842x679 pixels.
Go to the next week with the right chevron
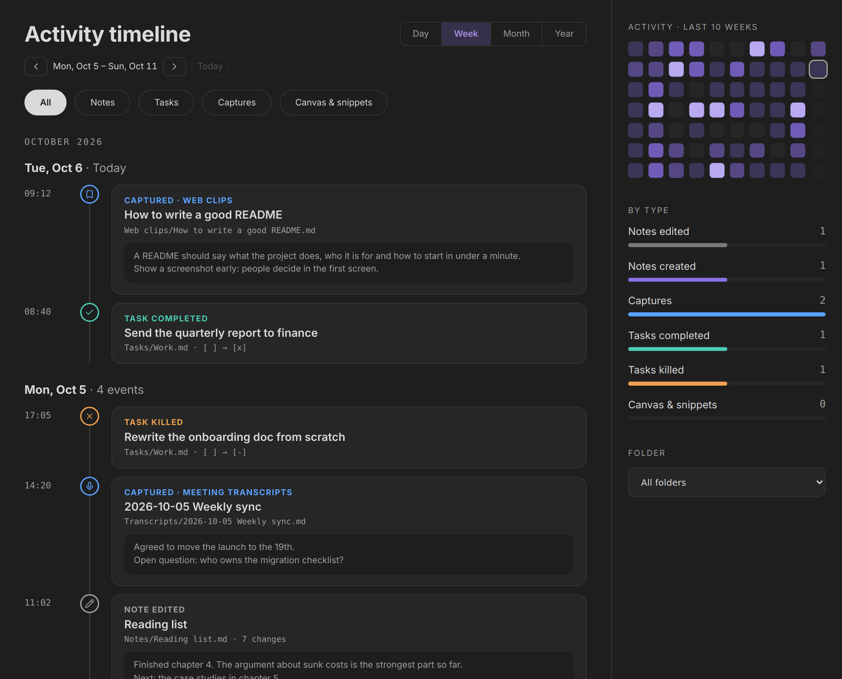174,67
